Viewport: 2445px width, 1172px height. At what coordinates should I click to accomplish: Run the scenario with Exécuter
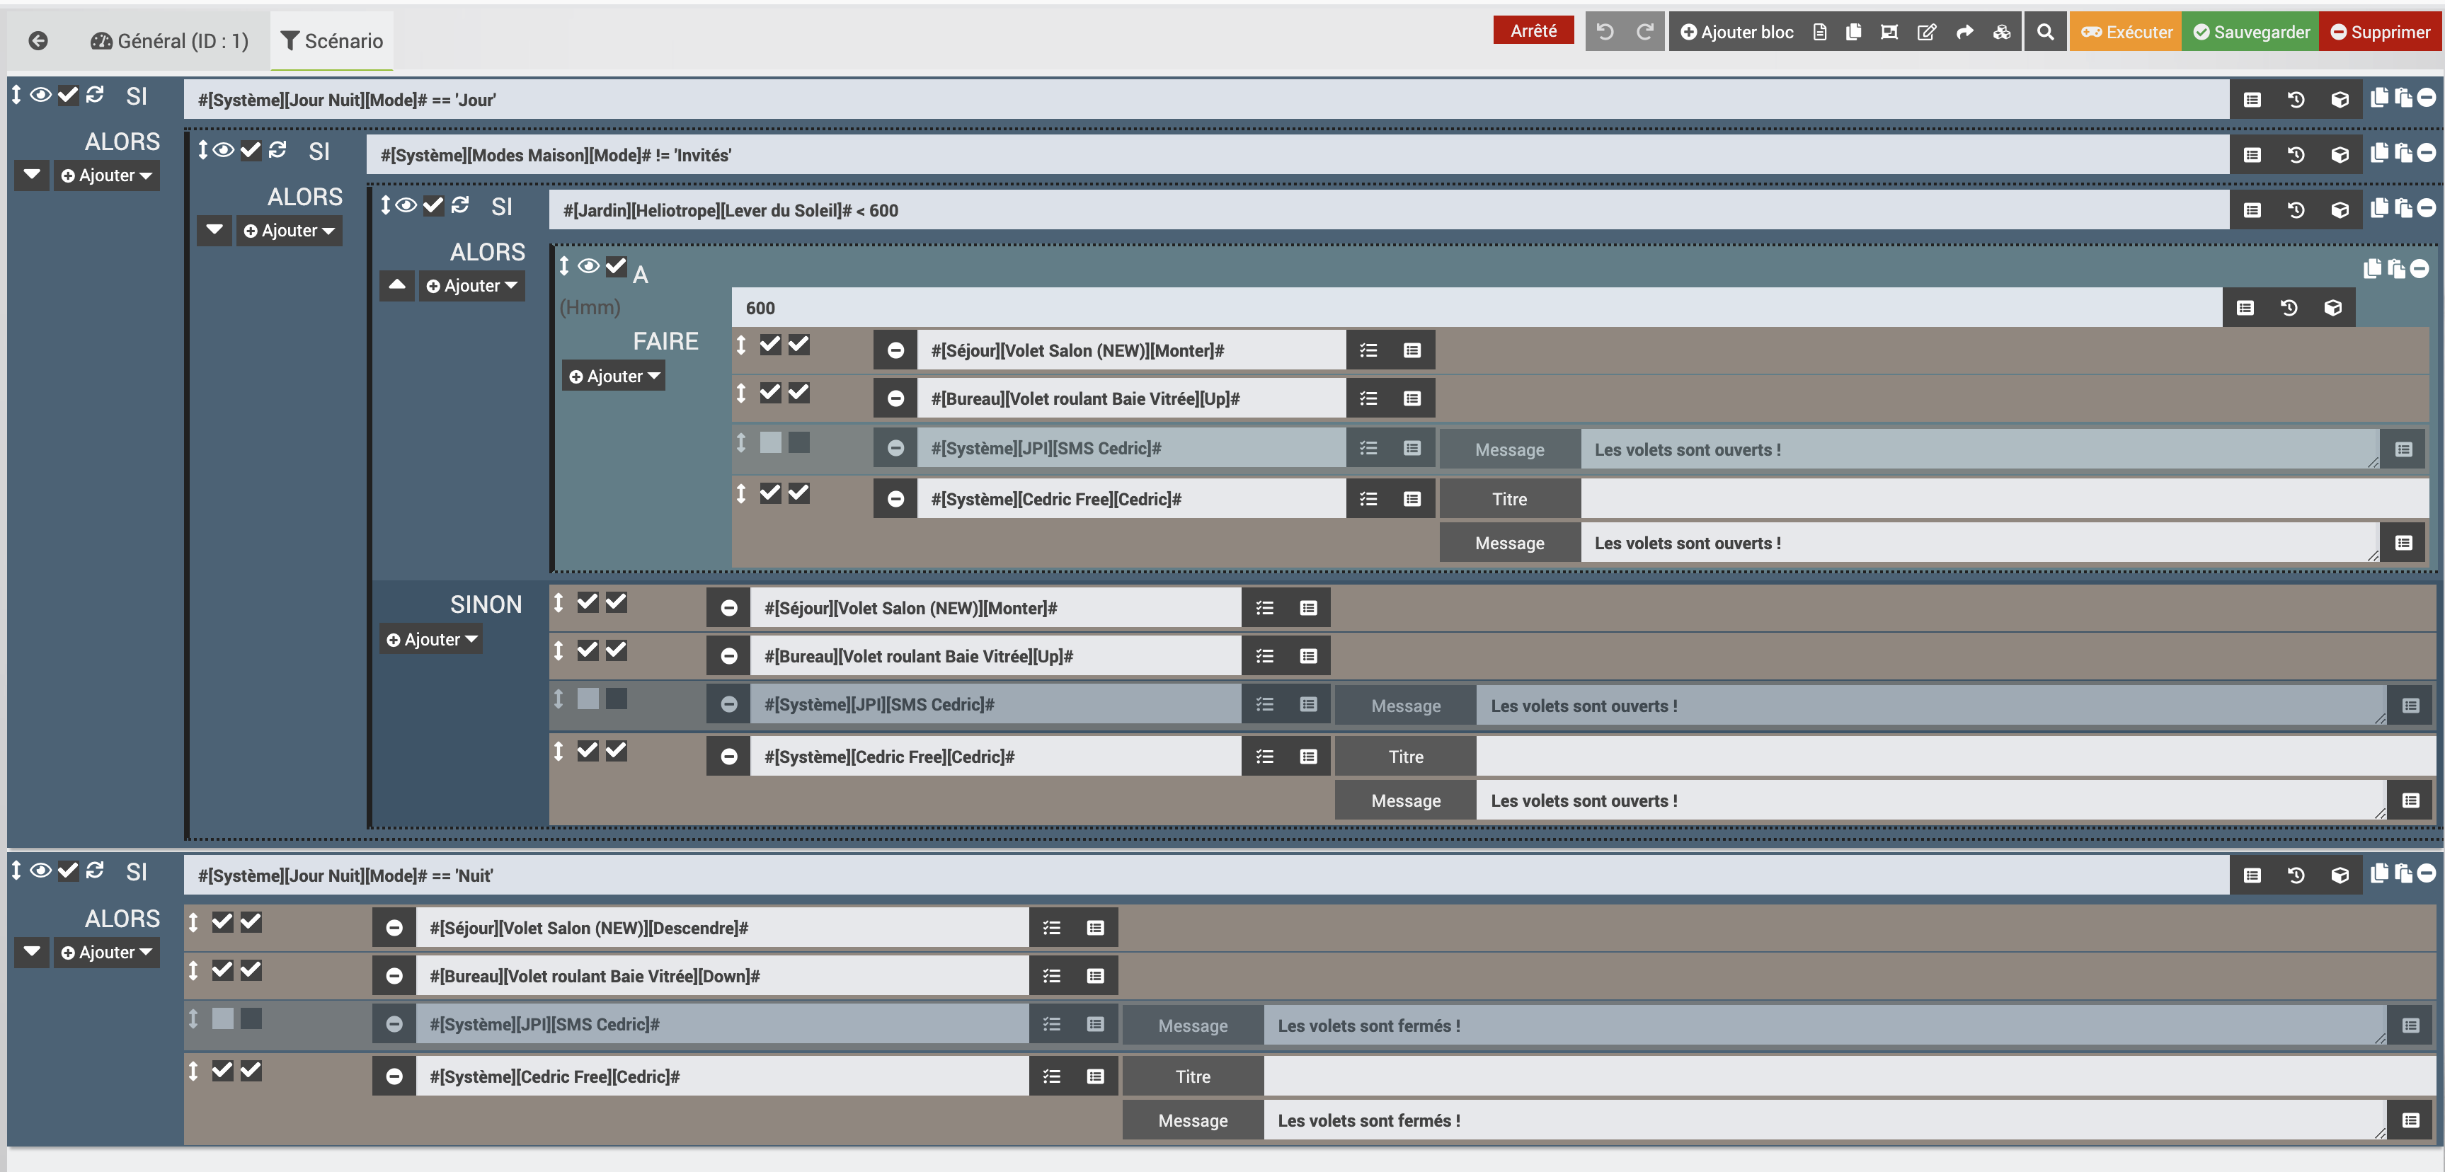point(2126,33)
